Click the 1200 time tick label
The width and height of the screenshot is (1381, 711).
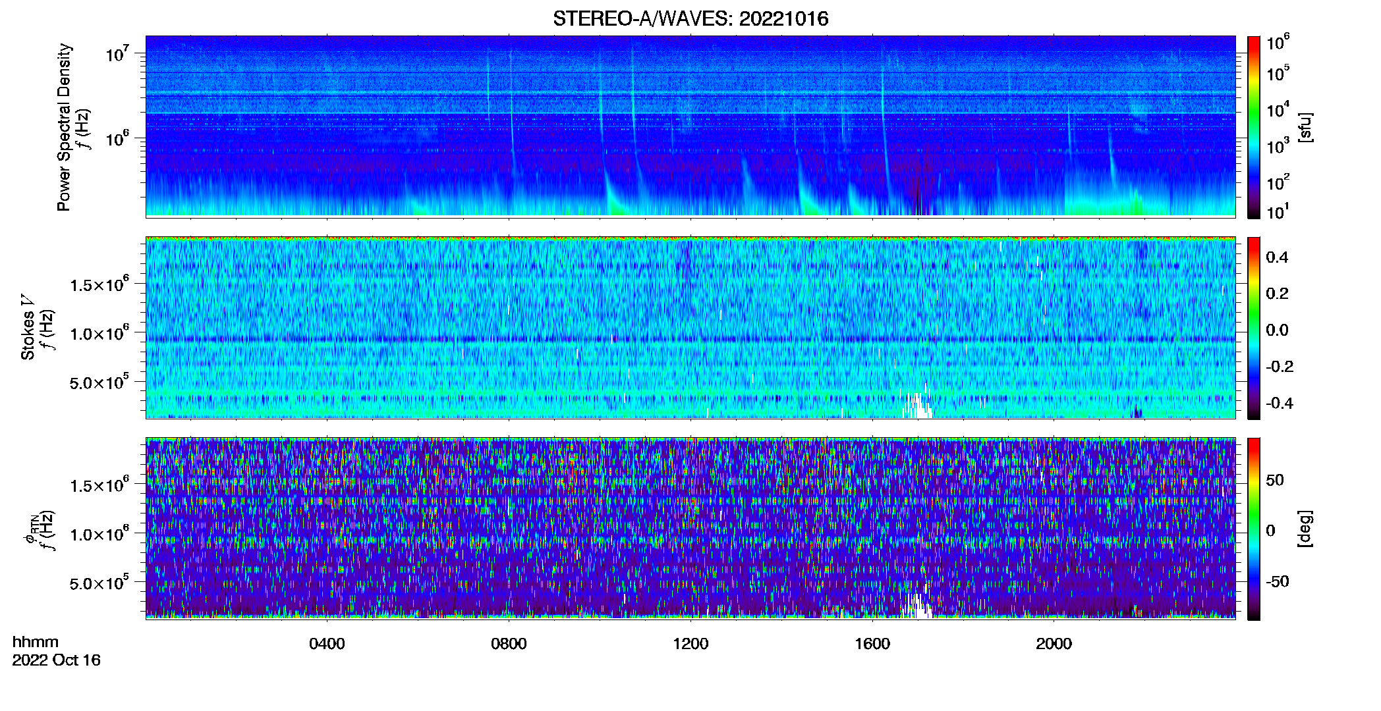point(690,644)
